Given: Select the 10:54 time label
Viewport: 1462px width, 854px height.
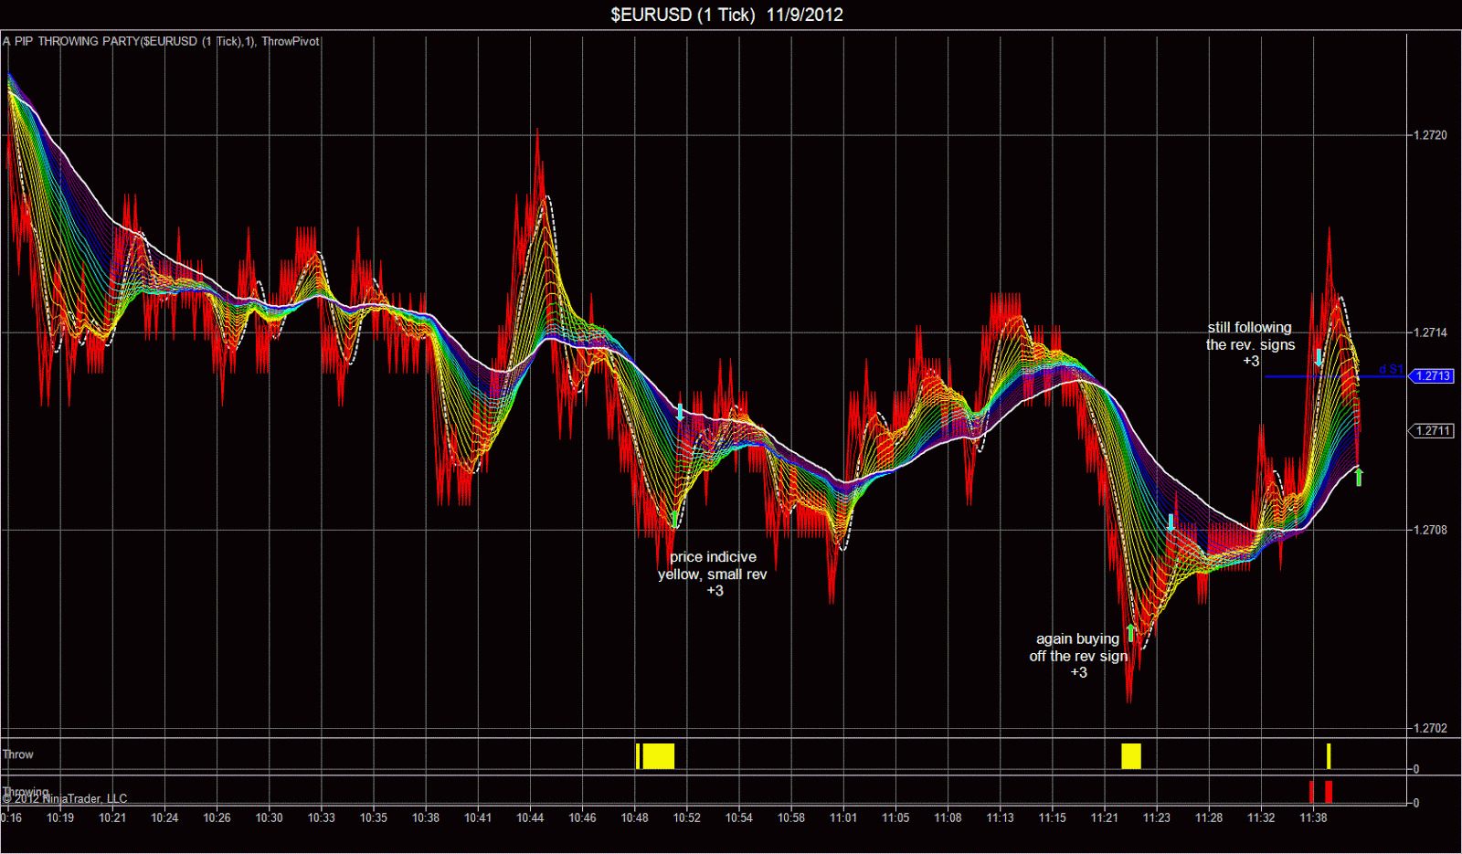Looking at the screenshot, I should (x=739, y=817).
